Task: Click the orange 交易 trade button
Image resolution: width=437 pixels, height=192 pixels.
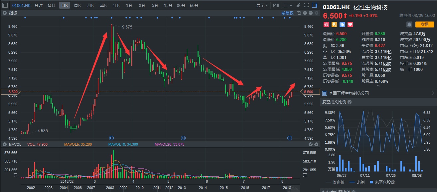Action: click(x=424, y=24)
